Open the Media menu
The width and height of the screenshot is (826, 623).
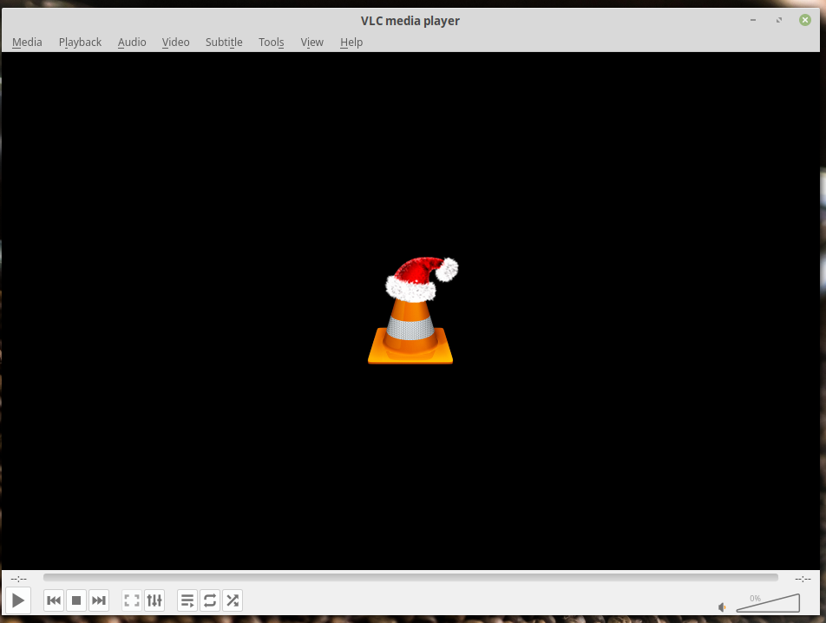(27, 43)
